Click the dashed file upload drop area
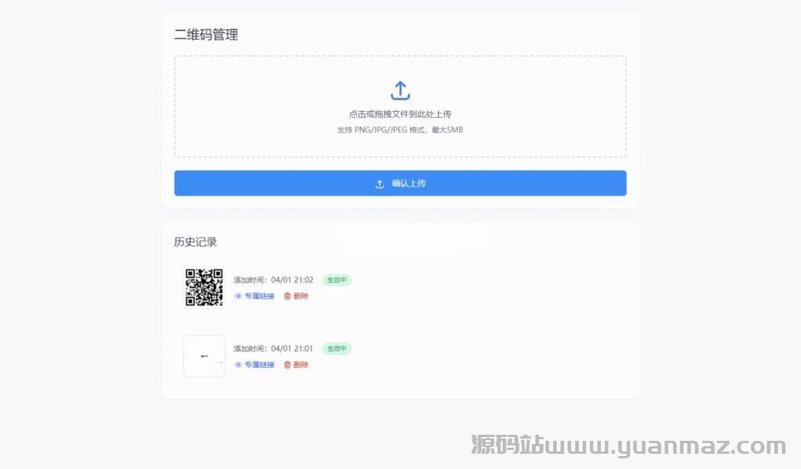This screenshot has height=469, width=801. [400, 107]
